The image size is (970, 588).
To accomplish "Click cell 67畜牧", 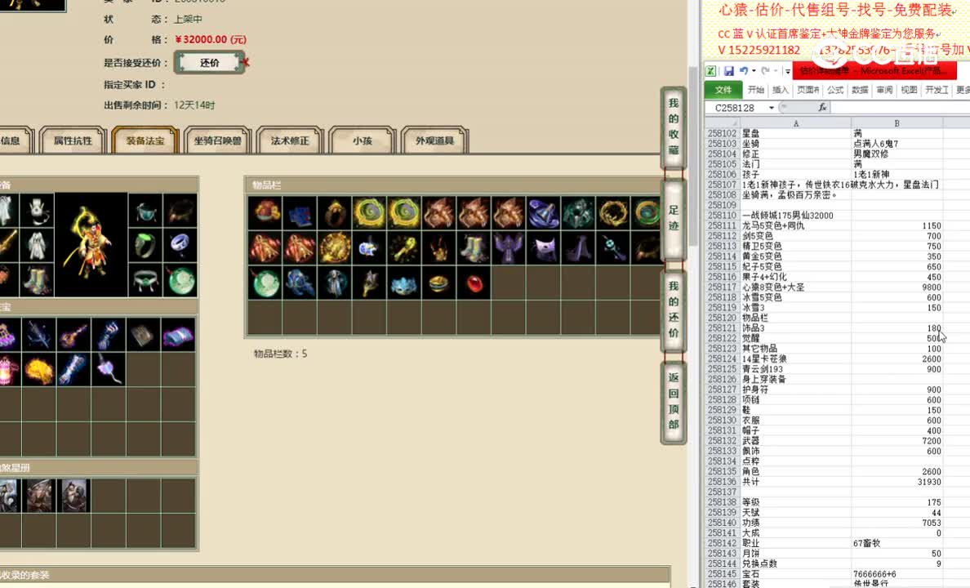I will (x=897, y=543).
